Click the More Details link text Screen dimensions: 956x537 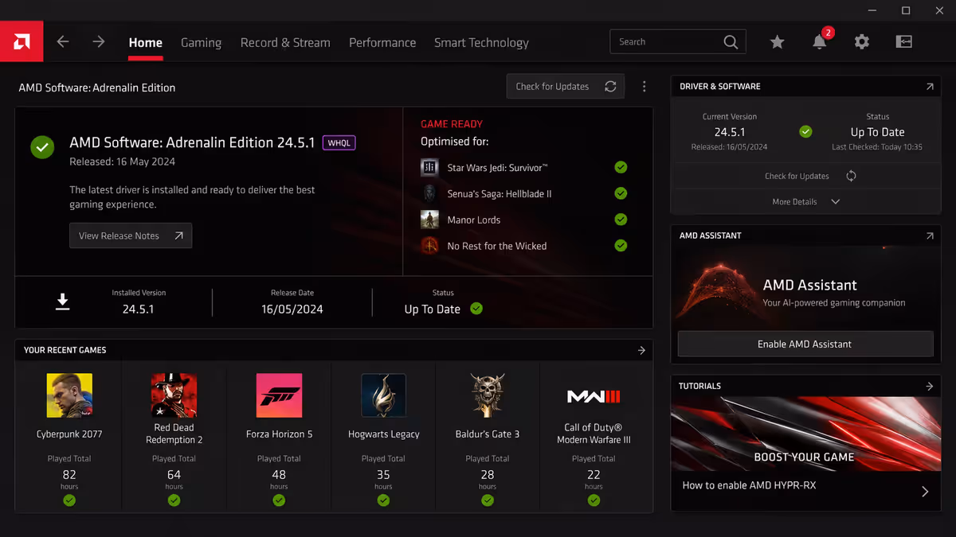(794, 202)
